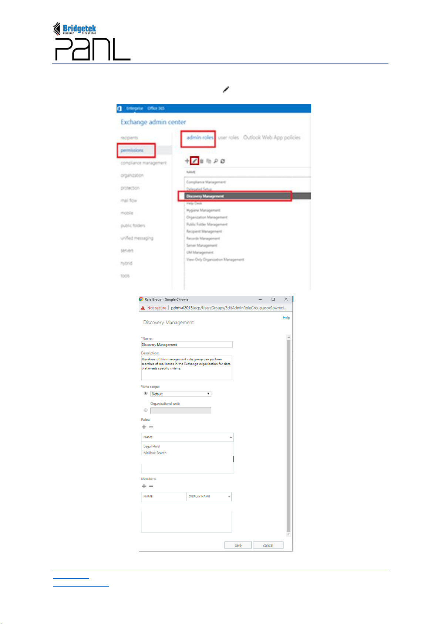Select the View-Only Organization Management role group
Viewport: 441px width, 624px height.
[215, 260]
